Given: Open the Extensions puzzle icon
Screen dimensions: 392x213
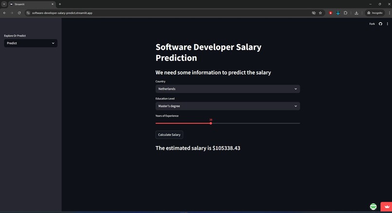Looking at the screenshot, I should [x=345, y=13].
